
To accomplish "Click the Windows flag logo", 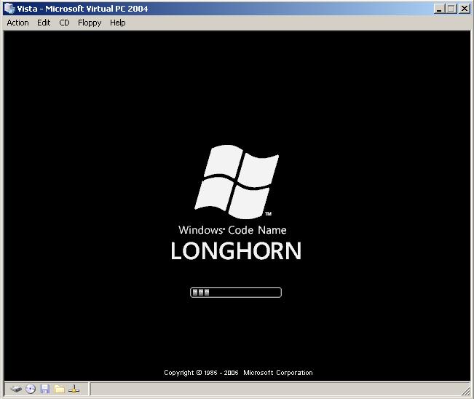I will (237, 182).
